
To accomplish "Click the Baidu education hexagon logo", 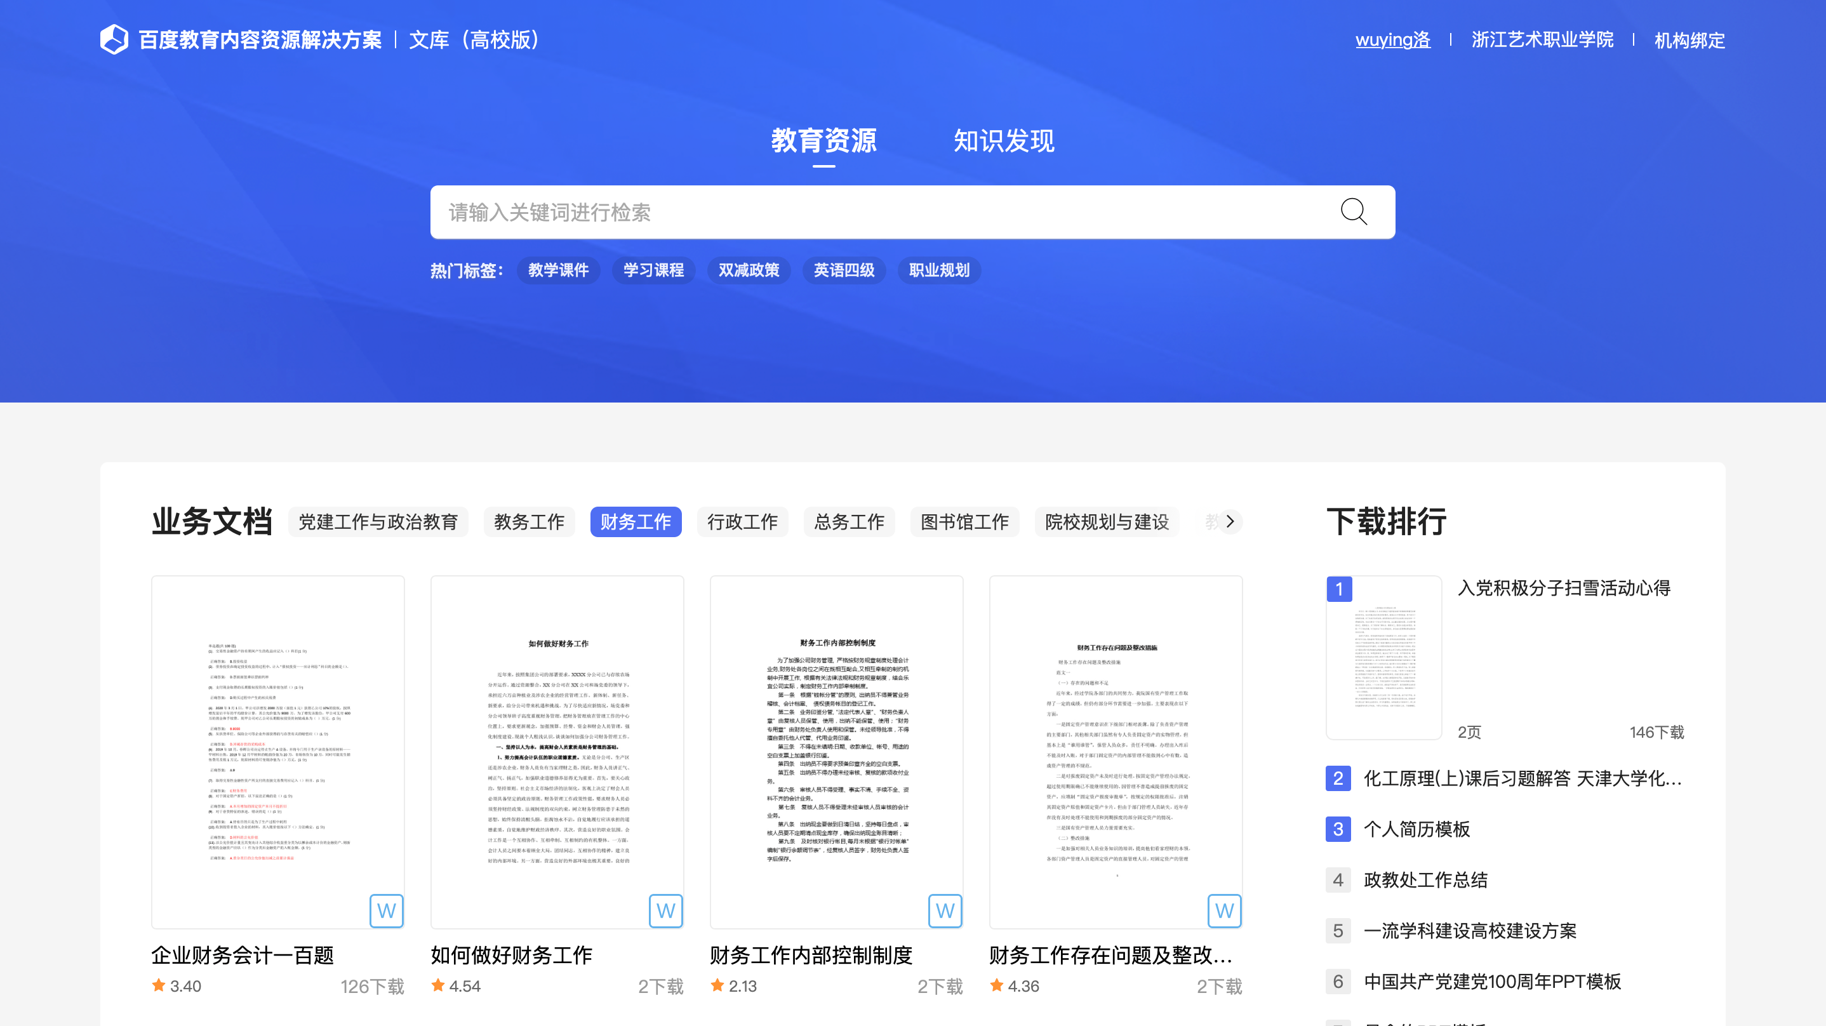I will coord(114,40).
